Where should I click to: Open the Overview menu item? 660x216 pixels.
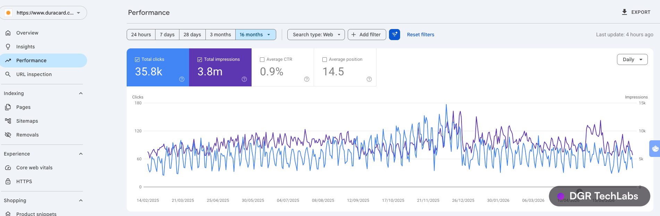[43, 33]
